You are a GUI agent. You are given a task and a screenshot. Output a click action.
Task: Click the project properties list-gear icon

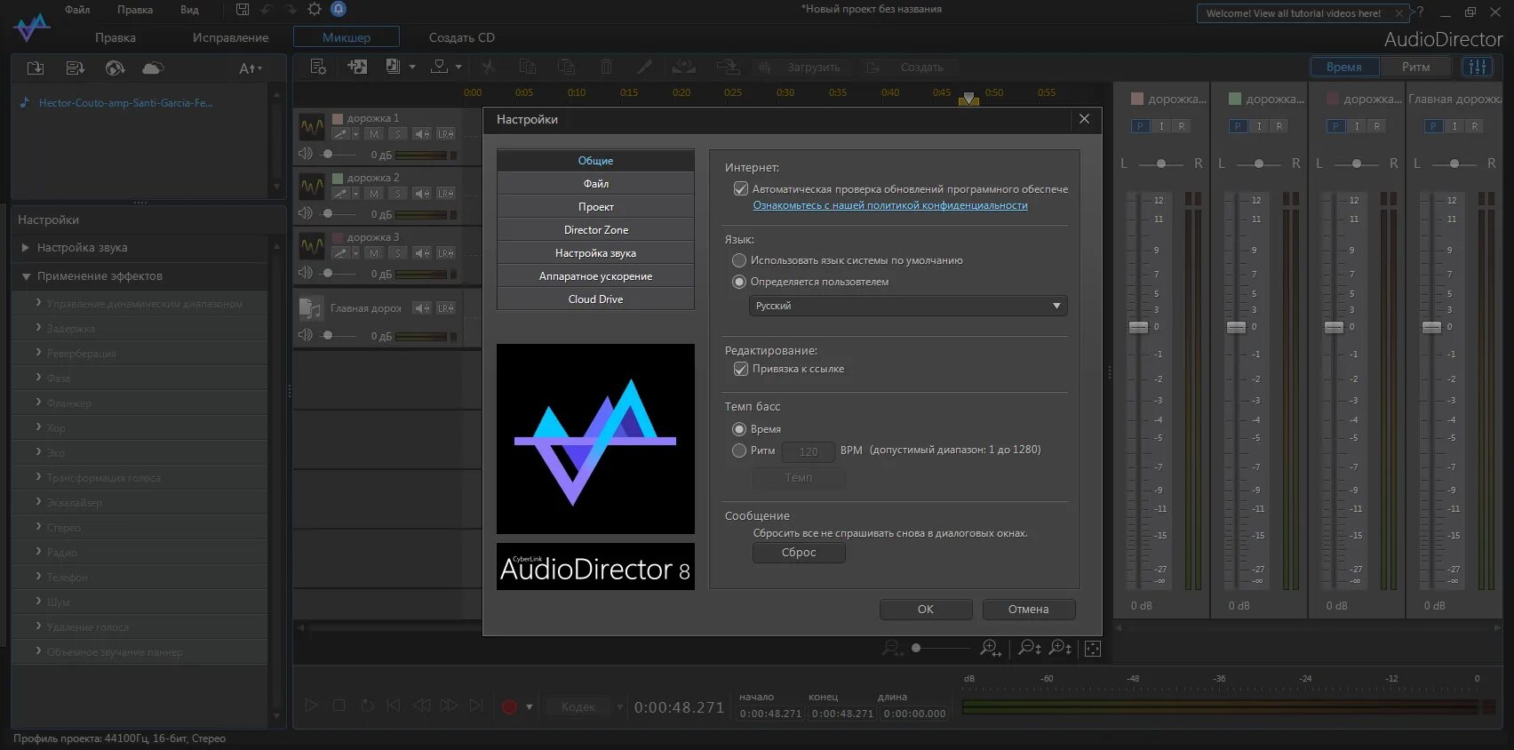pyautogui.click(x=318, y=67)
